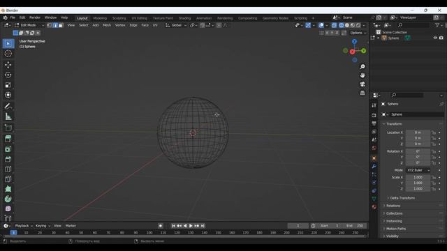Open the Modifiers wrench properties tab
Screen dimensions: 447x251
pyautogui.click(x=374, y=166)
